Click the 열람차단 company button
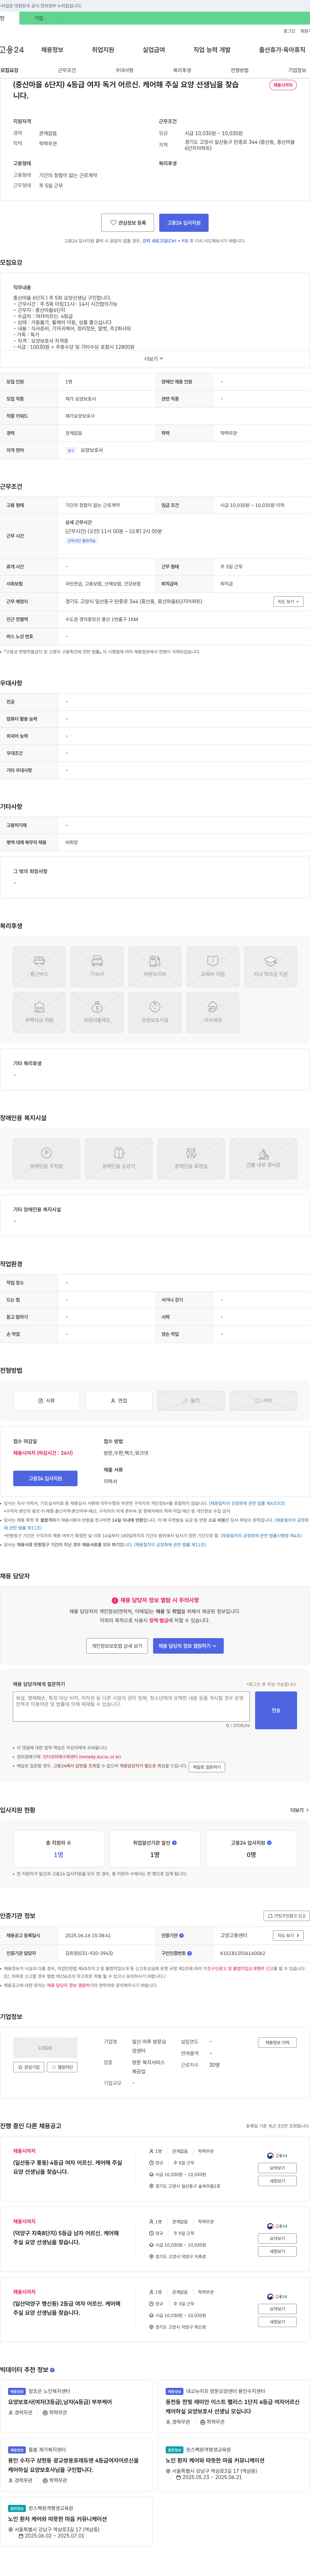This screenshot has width=310, height=2576. (x=62, y=2067)
